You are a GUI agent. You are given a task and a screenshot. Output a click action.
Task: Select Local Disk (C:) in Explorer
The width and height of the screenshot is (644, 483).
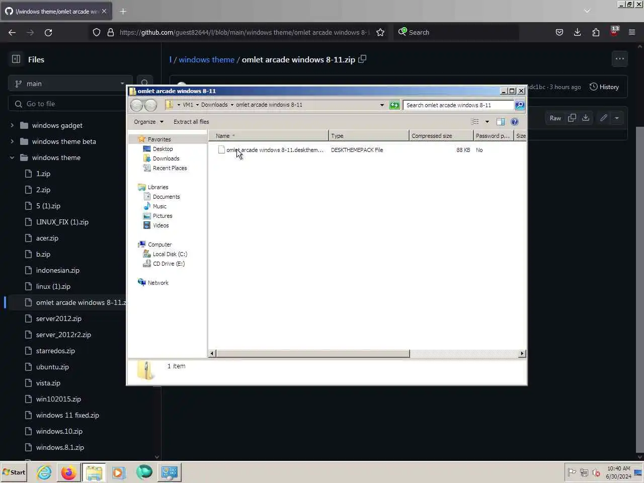[170, 254]
